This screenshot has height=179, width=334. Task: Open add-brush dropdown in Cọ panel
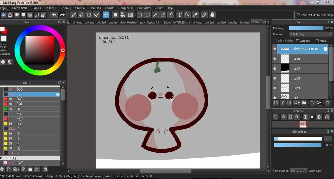(x=19, y=170)
